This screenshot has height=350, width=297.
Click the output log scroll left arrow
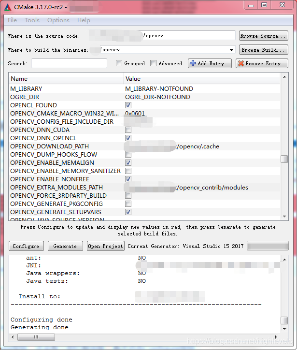(13, 337)
